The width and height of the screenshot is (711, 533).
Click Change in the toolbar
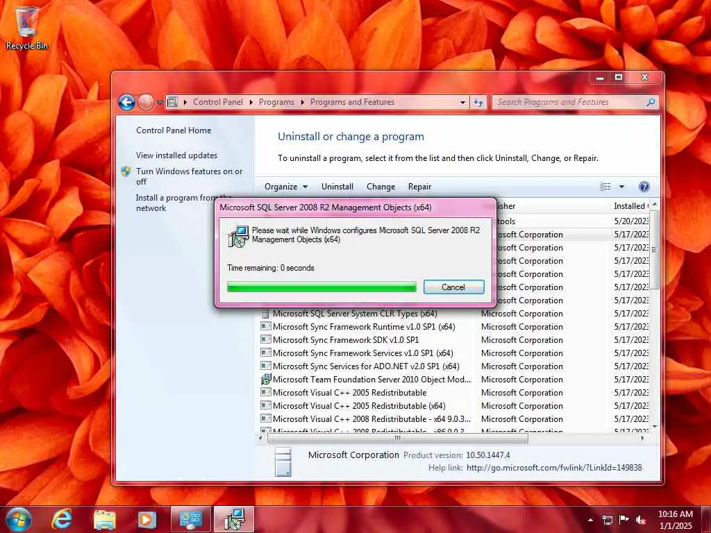[381, 187]
